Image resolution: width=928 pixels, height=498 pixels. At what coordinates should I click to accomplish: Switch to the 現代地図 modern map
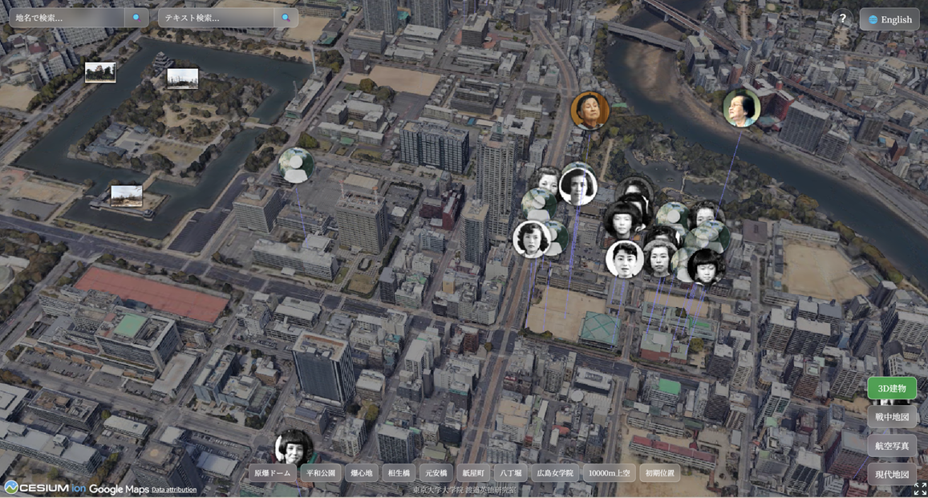point(891,474)
